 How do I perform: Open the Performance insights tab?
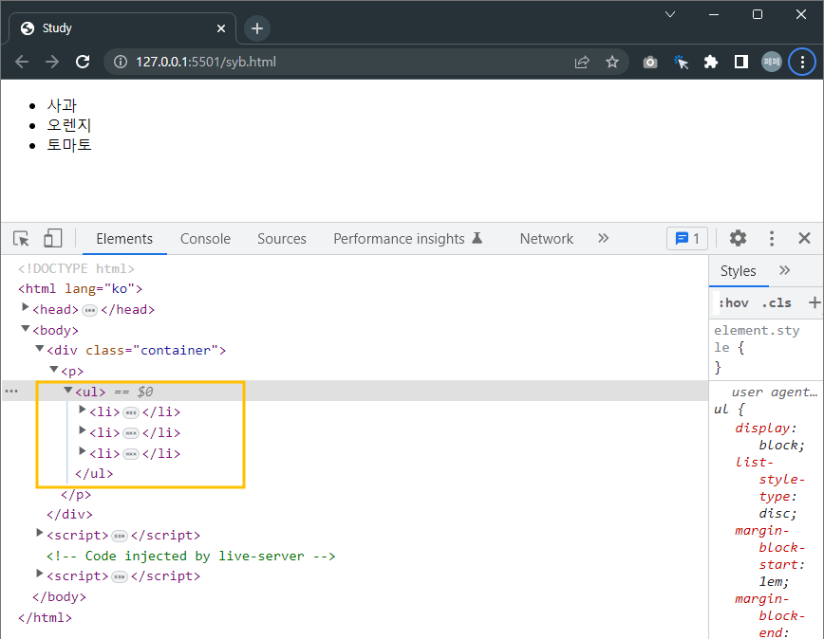(x=408, y=239)
